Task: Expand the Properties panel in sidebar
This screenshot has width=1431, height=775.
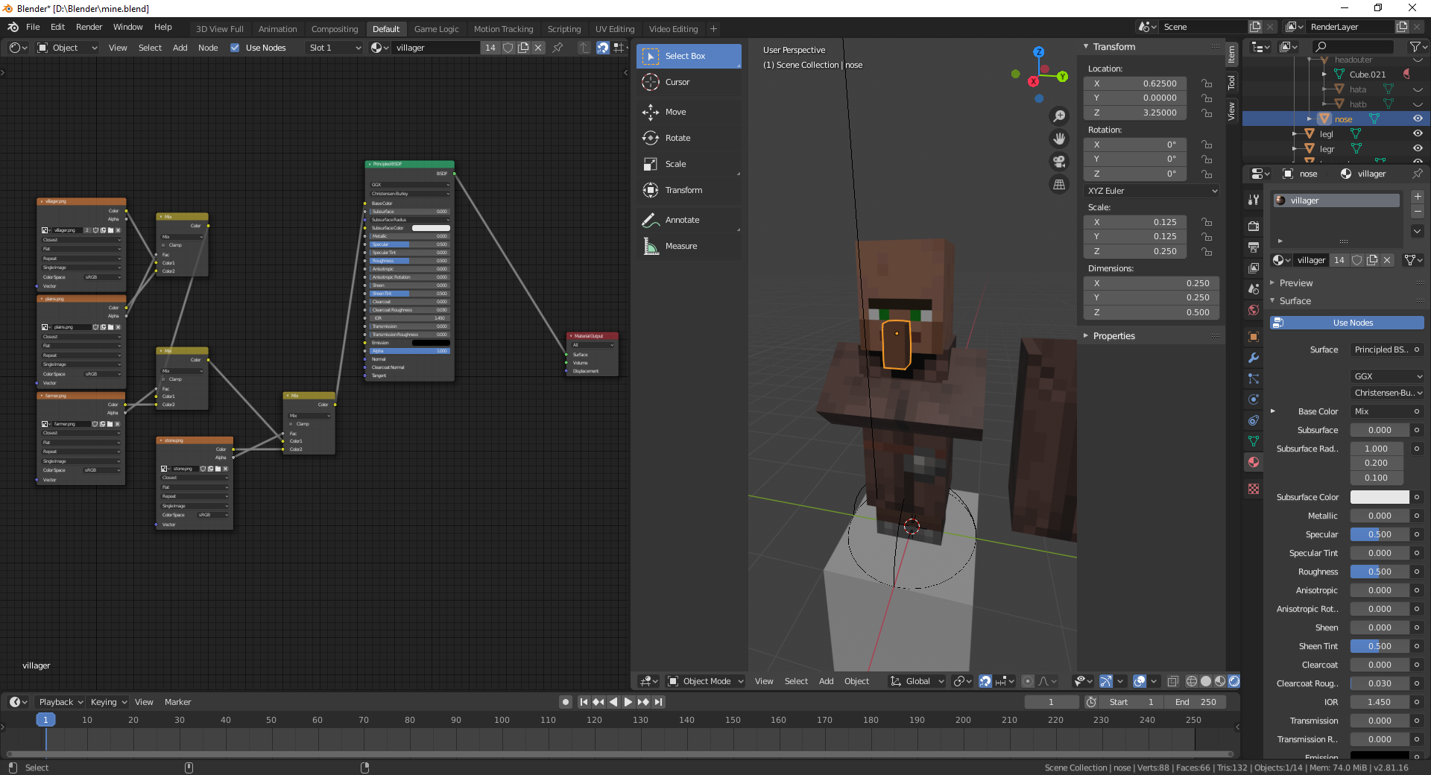Action: click(1113, 336)
